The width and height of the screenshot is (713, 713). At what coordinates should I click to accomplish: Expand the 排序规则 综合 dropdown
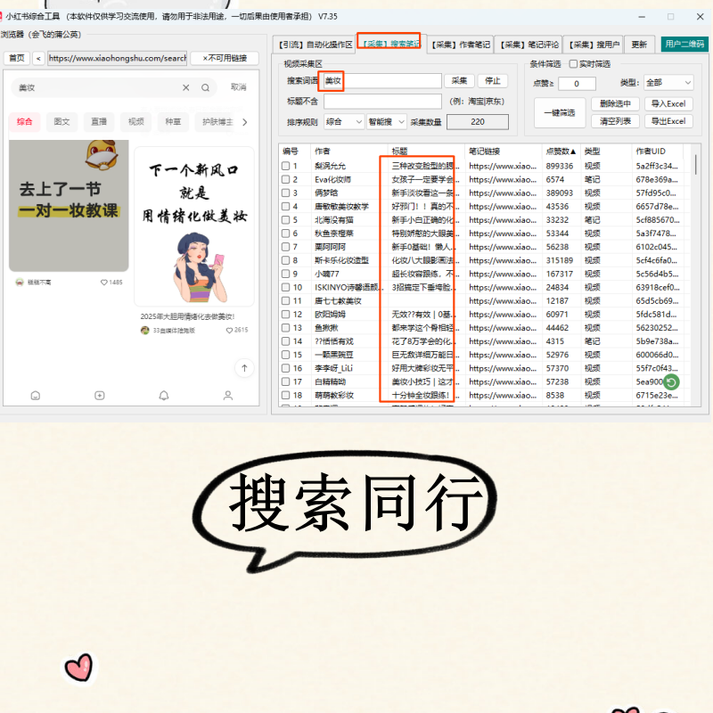click(x=344, y=121)
